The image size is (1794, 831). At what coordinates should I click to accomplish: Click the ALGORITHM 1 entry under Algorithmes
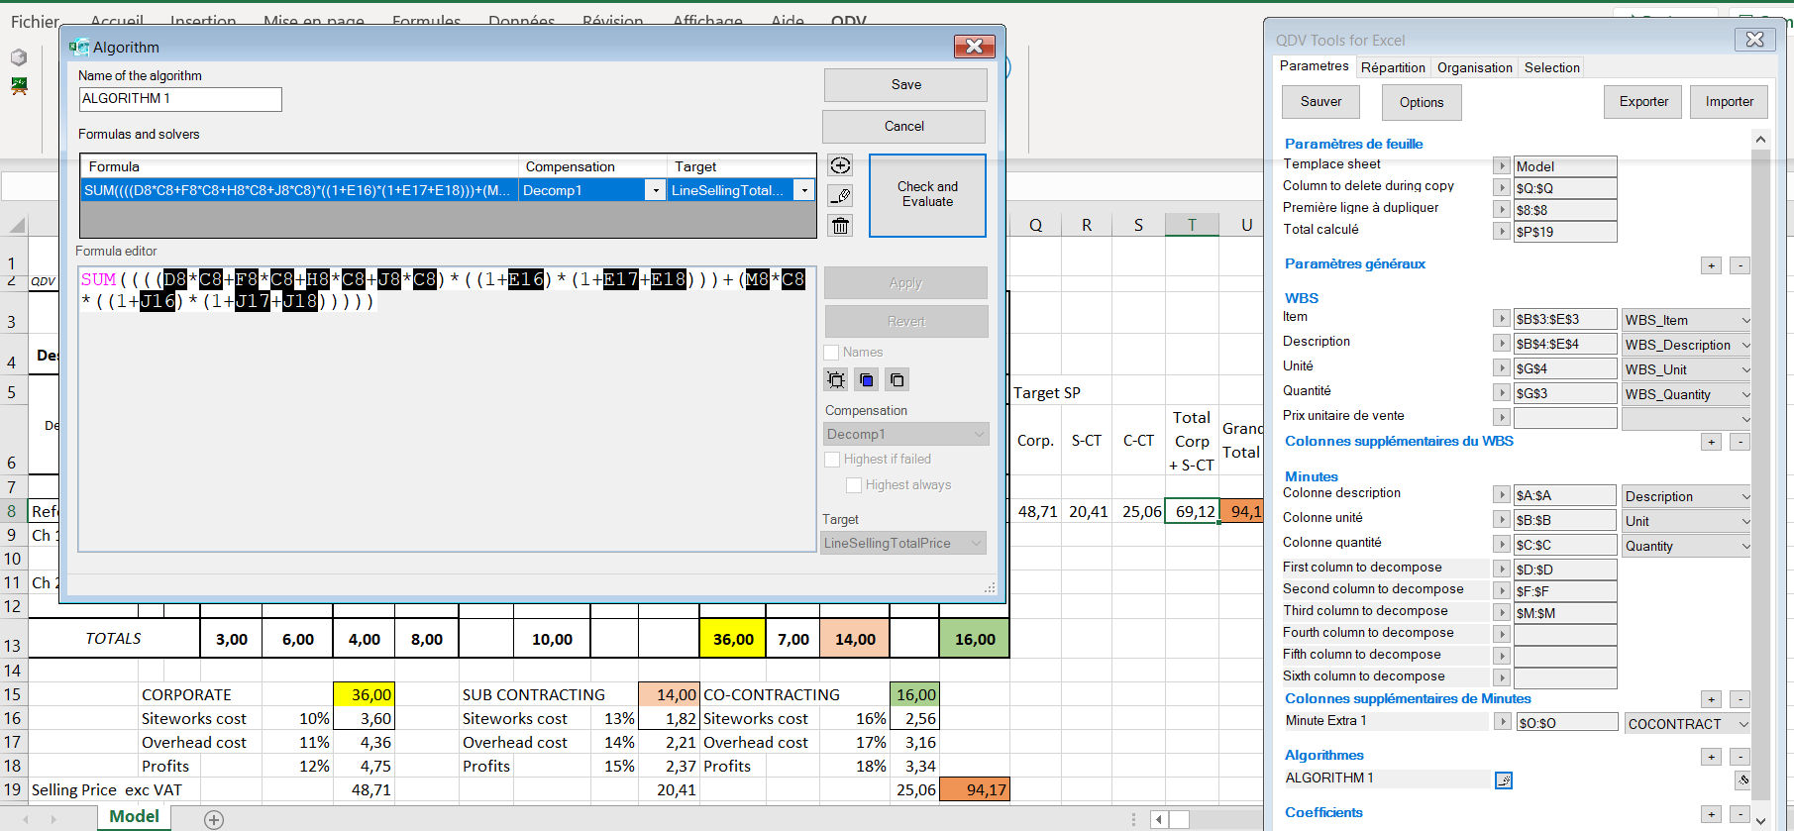pos(1385,779)
